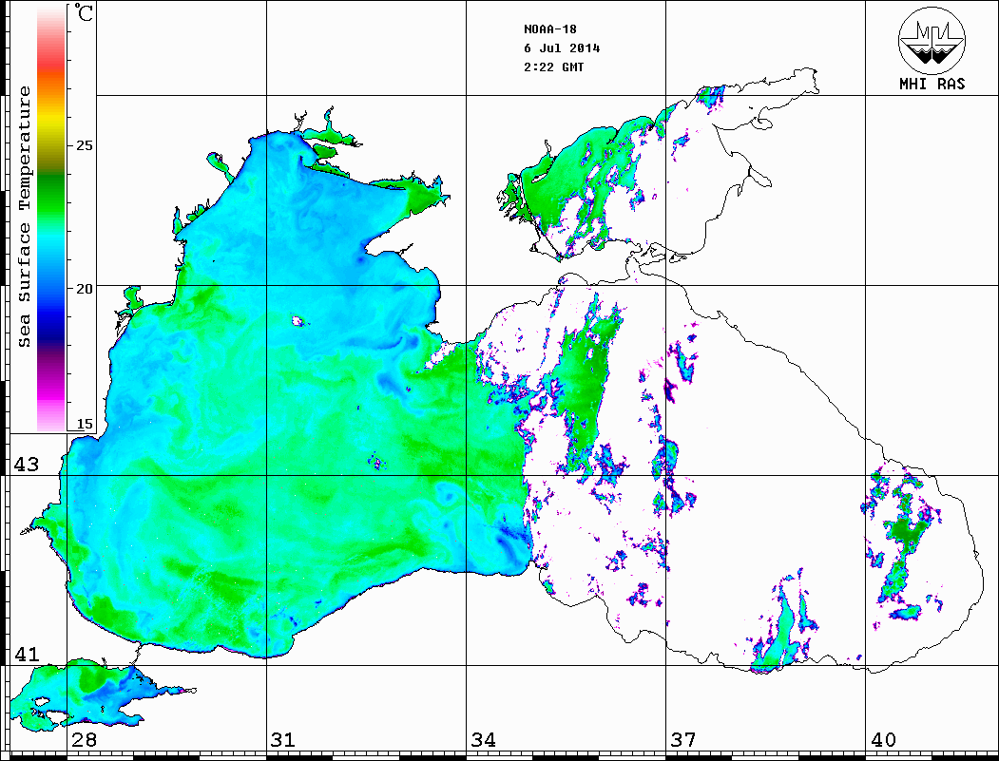
Task: Click the longitude label '34'
Action: 483,739
